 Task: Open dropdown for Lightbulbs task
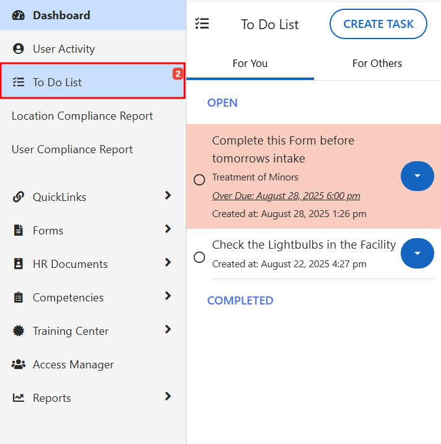(417, 254)
